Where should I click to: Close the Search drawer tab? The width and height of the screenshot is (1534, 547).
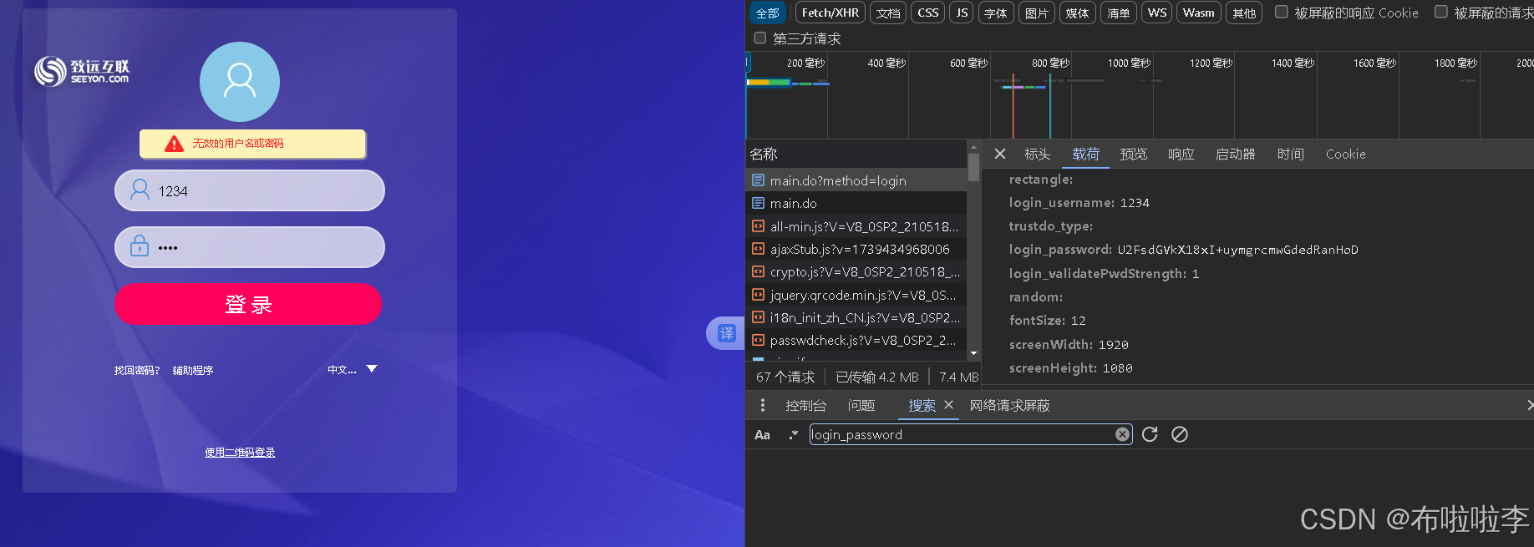pyautogui.click(x=948, y=404)
